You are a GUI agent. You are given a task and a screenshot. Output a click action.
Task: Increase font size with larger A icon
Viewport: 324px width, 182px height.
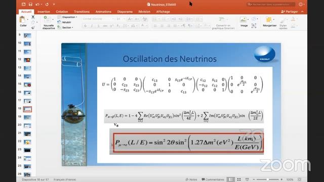point(130,19)
